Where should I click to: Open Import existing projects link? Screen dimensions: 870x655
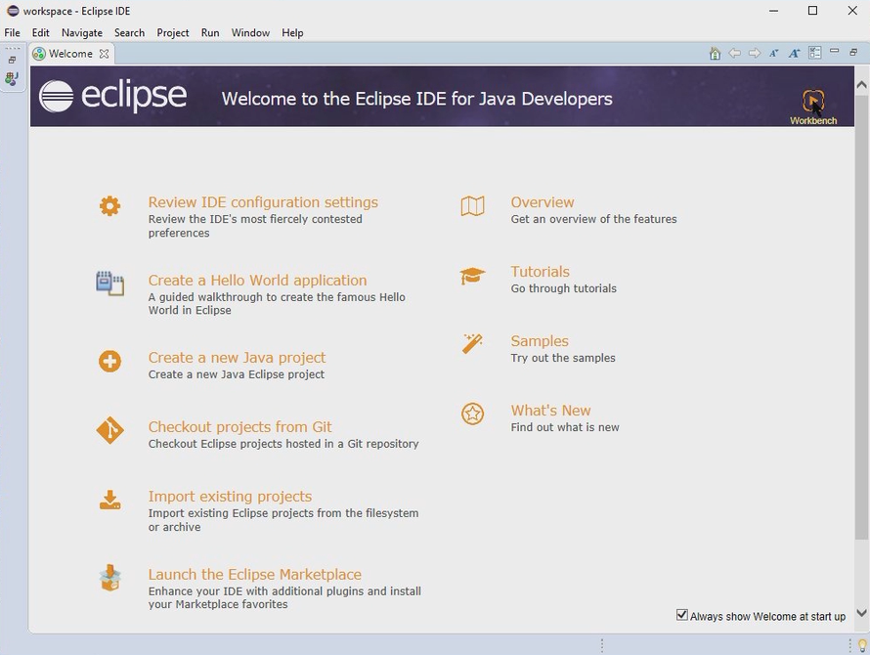point(230,497)
